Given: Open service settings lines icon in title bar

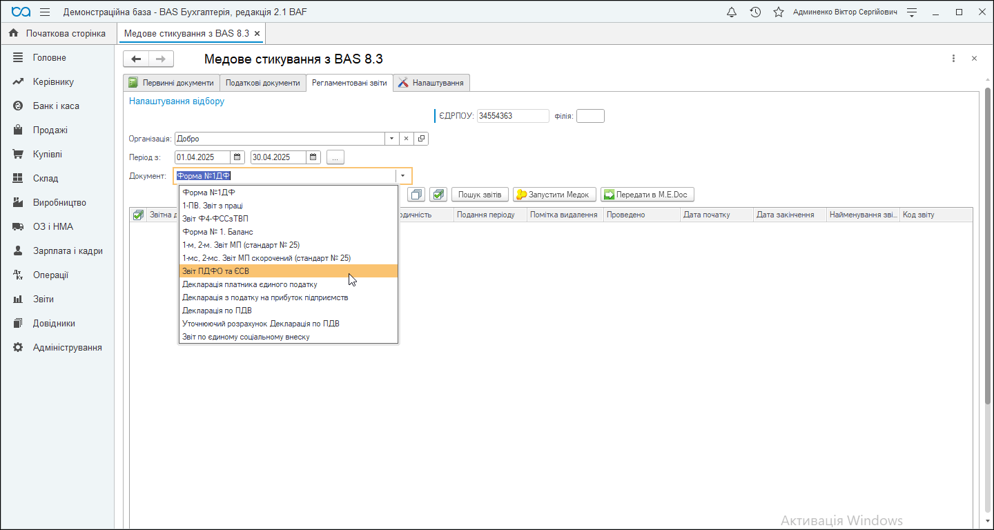Looking at the screenshot, I should coord(913,12).
